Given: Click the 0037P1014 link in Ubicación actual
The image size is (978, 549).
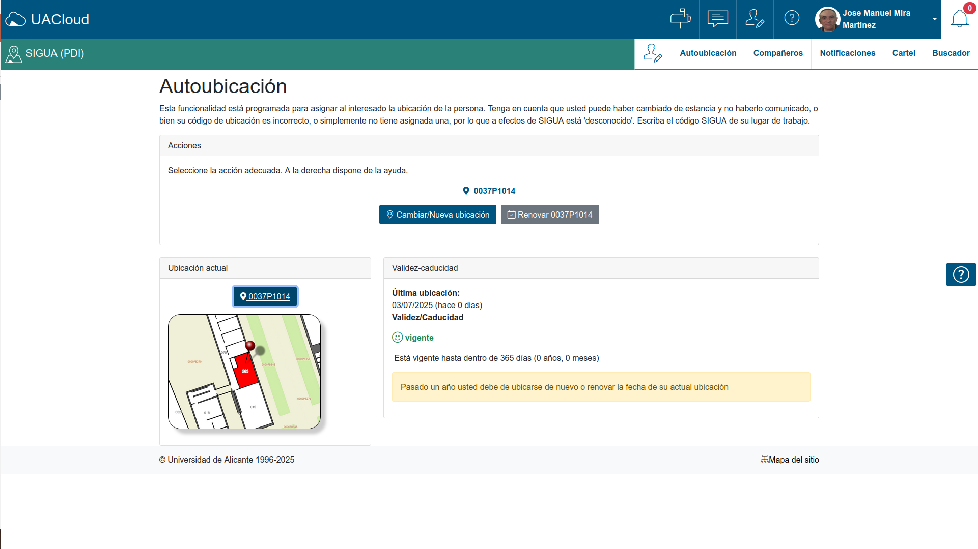Looking at the screenshot, I should (x=265, y=296).
